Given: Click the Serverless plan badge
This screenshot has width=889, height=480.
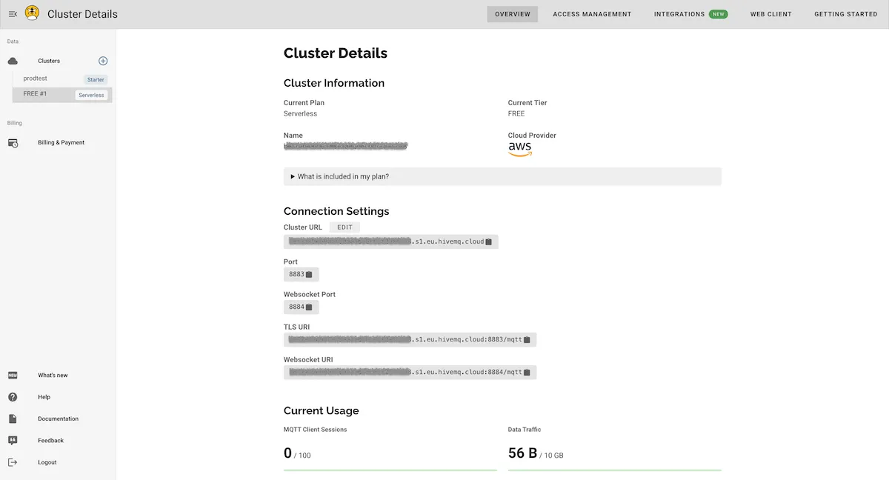Looking at the screenshot, I should (x=91, y=95).
